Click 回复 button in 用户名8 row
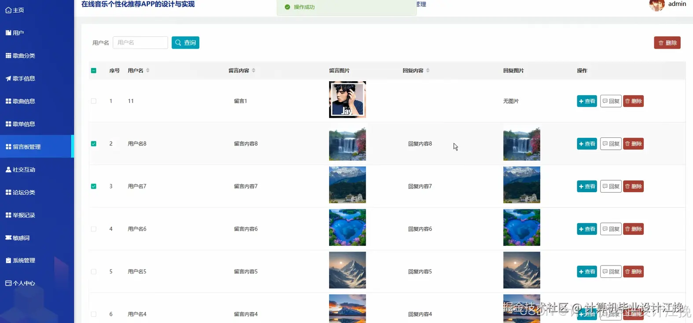This screenshot has width=693, height=323. [611, 144]
